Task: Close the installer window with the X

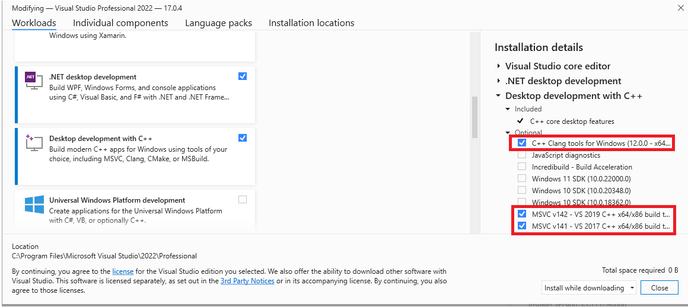Action: (680, 8)
